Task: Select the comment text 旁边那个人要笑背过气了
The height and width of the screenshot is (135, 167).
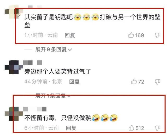Action: [x=57, y=71]
